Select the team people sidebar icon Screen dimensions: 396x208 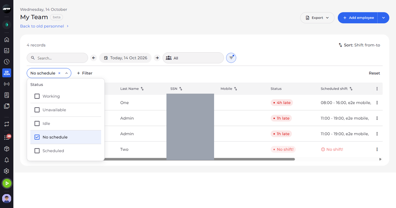coord(6,73)
